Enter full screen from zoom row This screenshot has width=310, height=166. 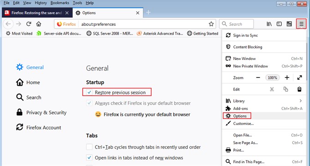click(x=299, y=77)
